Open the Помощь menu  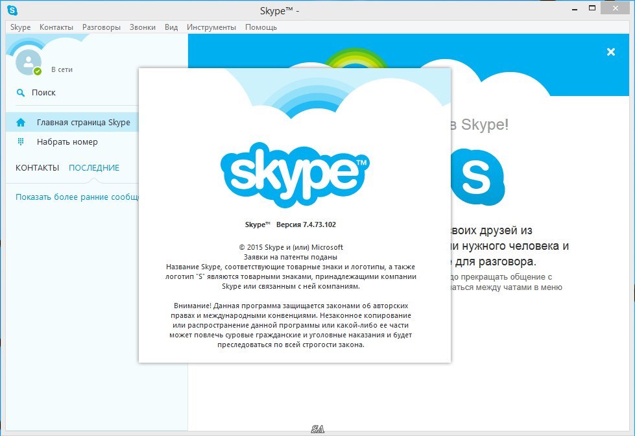(261, 27)
